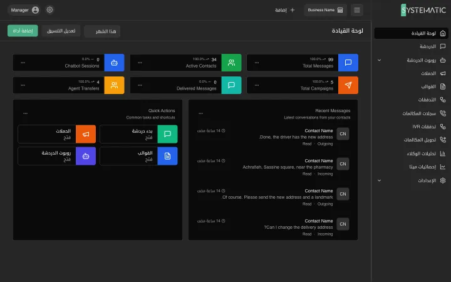Screen dimensions: 451x282
Task: Expand the الإعدادات sidebar chevron
Action: (379, 180)
